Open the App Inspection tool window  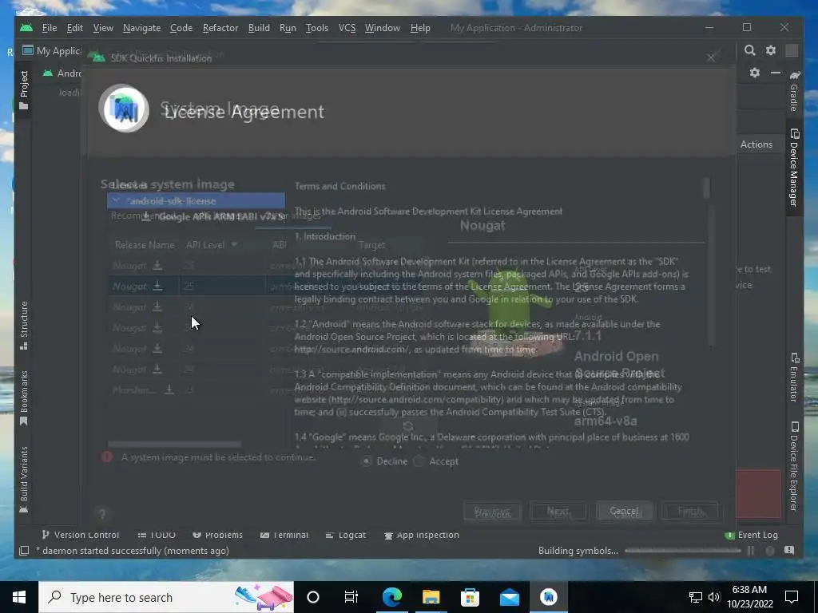(422, 535)
